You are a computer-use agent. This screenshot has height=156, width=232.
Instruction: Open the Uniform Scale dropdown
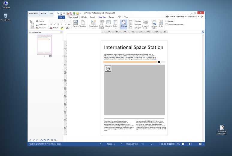pyautogui.click(x=154, y=25)
